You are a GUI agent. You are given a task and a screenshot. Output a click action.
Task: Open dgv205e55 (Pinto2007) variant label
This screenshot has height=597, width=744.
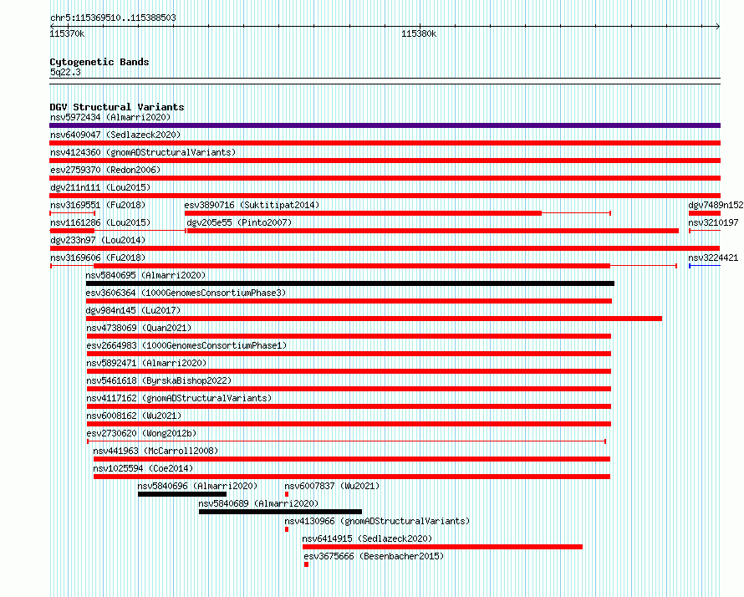239,222
